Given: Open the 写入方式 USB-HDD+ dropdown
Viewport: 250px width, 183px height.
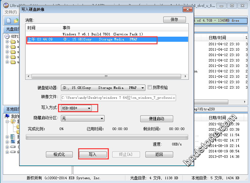Looking at the screenshot, I should [x=76, y=108].
